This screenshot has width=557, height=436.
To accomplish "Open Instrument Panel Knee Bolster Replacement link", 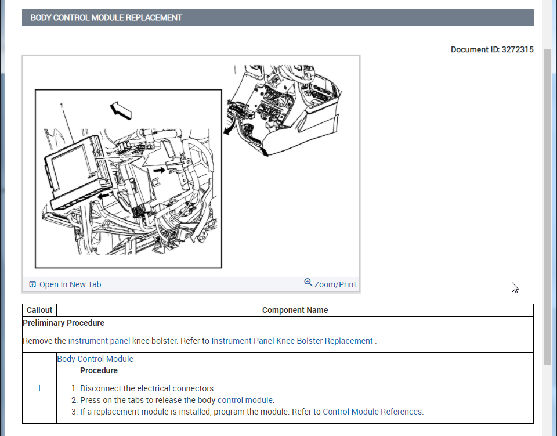I will coord(292,341).
